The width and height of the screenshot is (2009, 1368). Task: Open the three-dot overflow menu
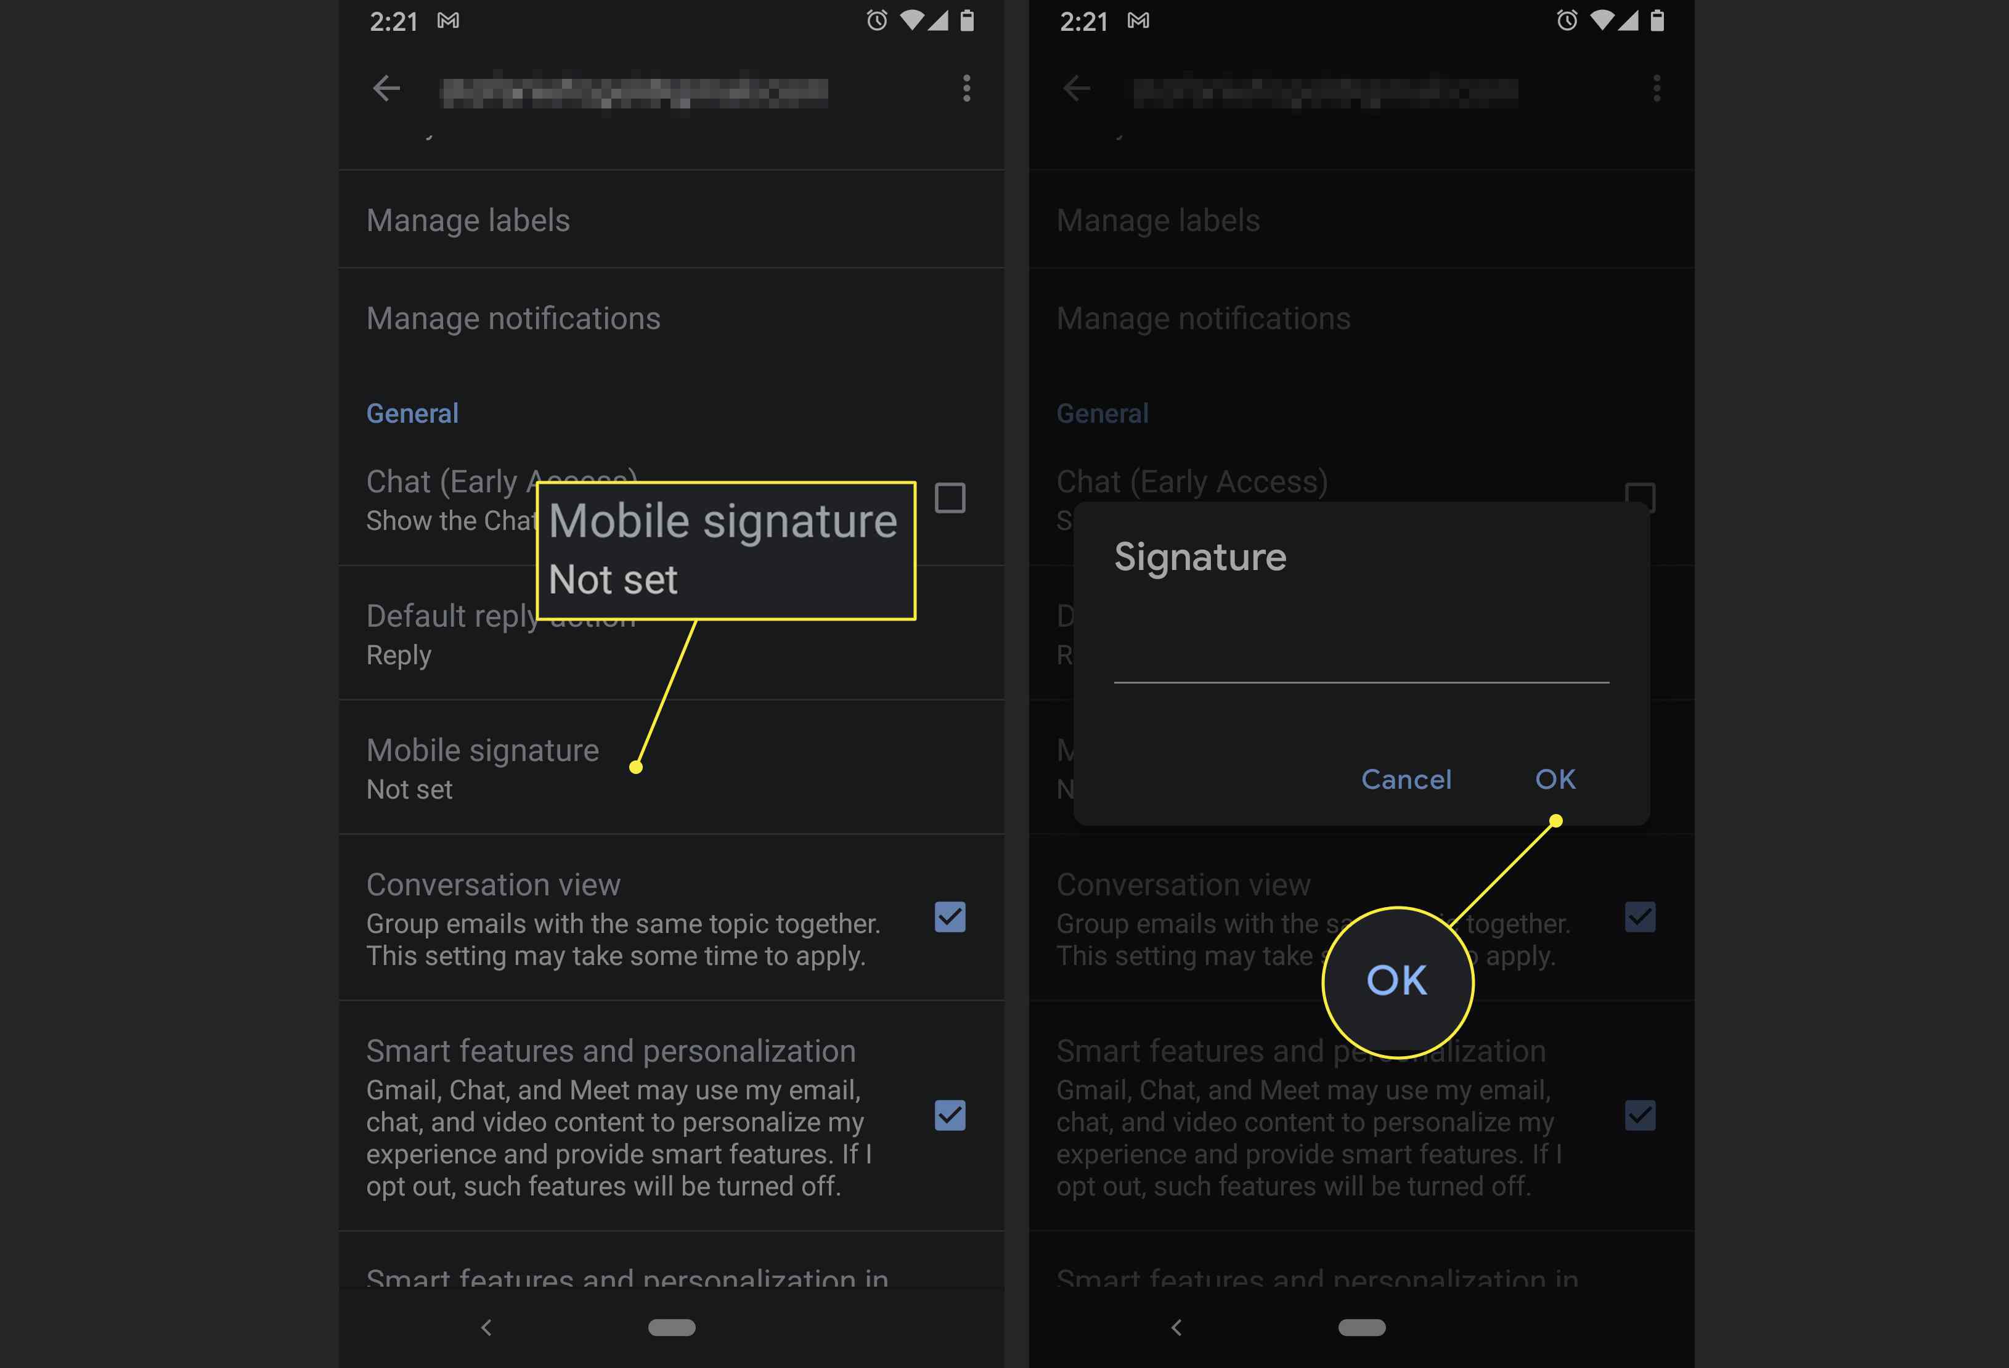pyautogui.click(x=966, y=87)
